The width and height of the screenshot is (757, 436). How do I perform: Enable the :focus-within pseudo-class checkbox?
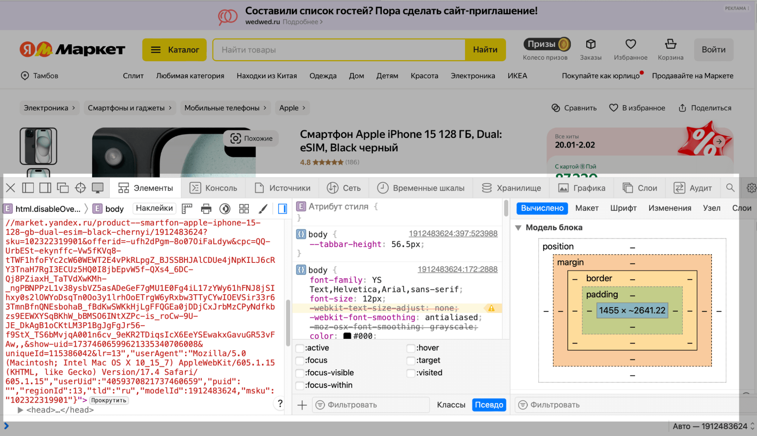click(x=300, y=385)
